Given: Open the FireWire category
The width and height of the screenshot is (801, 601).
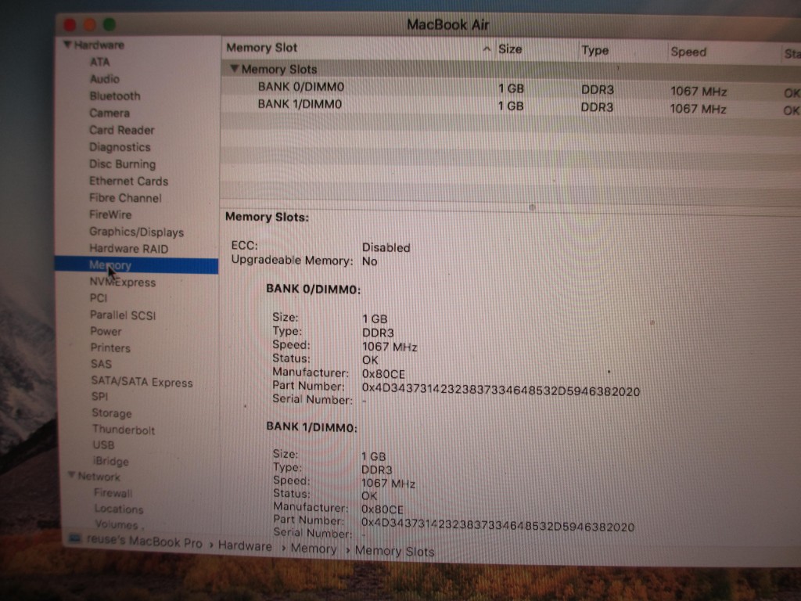Looking at the screenshot, I should (x=110, y=214).
